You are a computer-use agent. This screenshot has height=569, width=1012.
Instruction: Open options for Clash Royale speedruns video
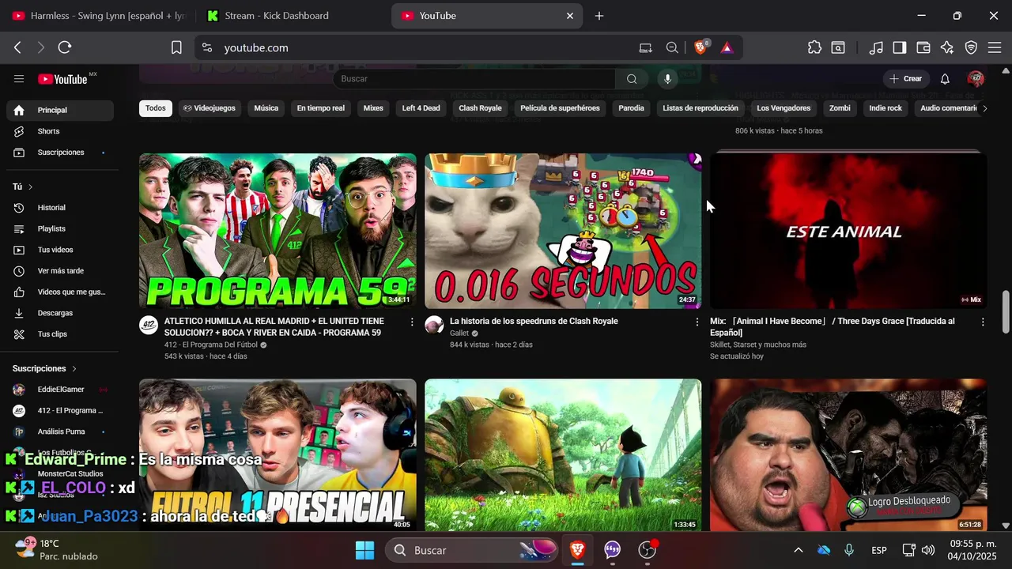click(697, 322)
